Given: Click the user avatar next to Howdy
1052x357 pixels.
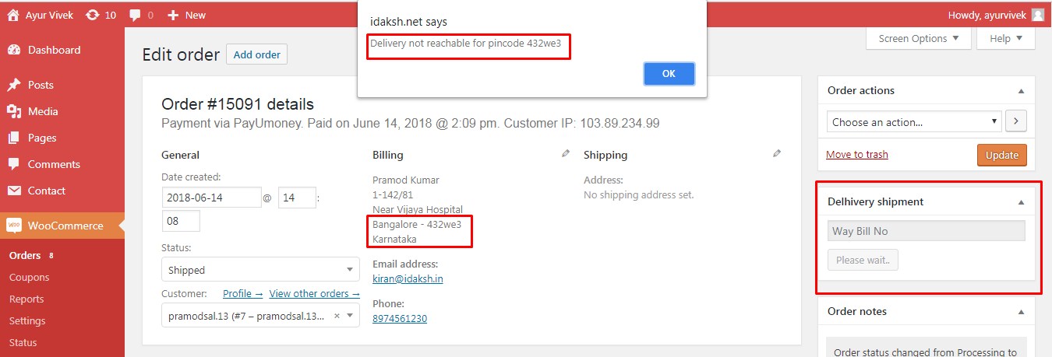Looking at the screenshot, I should pyautogui.click(x=1038, y=15).
